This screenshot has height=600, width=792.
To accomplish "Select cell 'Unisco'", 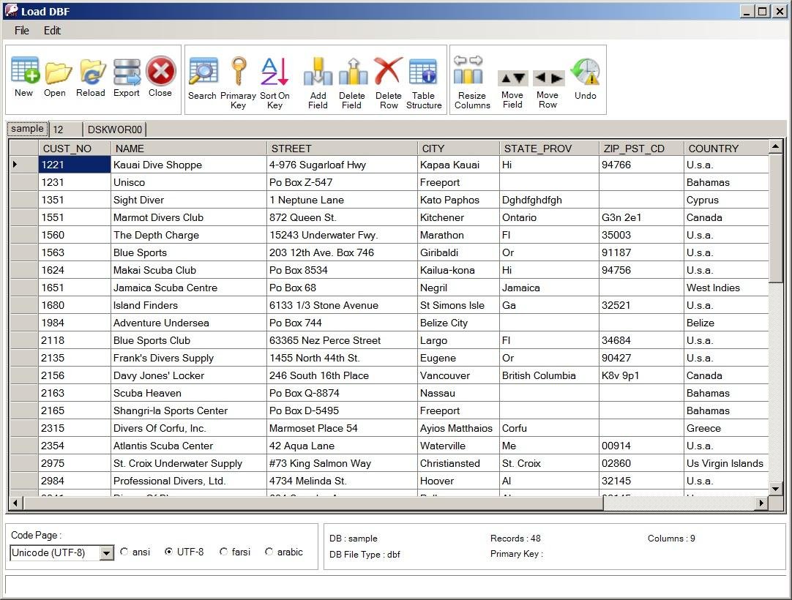I will [188, 182].
